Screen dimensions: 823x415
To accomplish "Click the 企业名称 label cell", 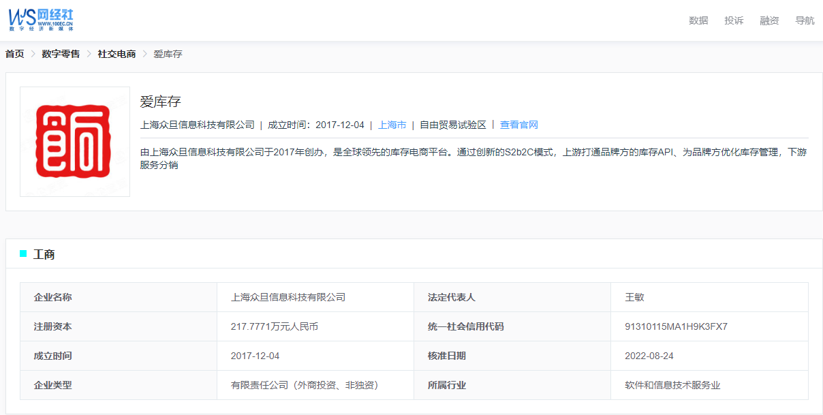I will coord(119,297).
